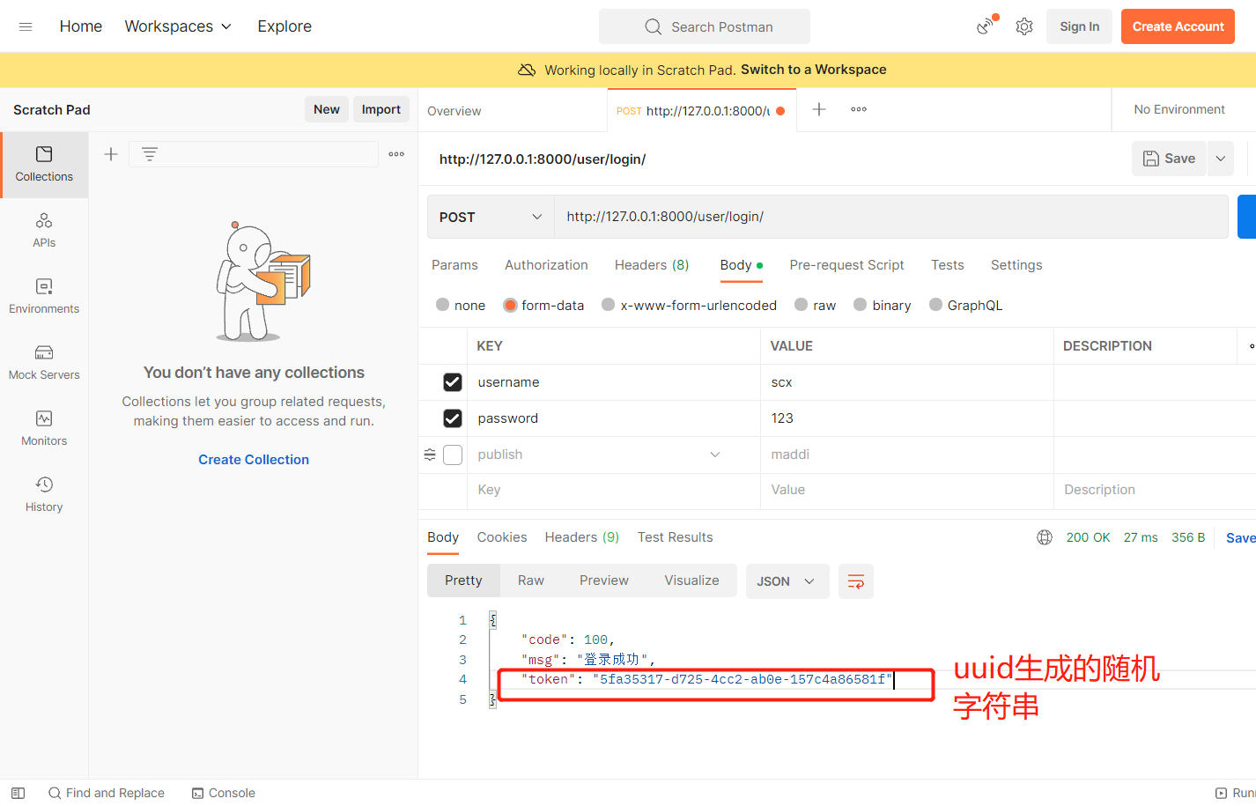Open the Test Results tab
This screenshot has height=806, width=1256.
click(676, 537)
